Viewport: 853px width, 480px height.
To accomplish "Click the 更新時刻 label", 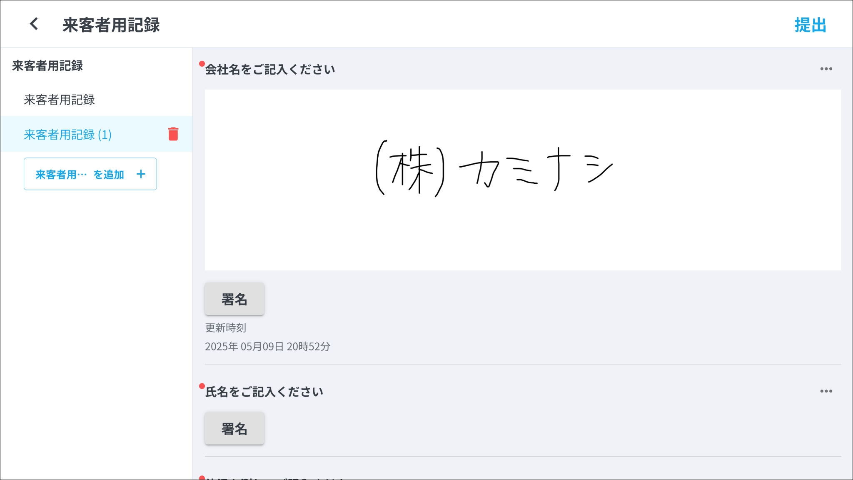I will click(x=225, y=328).
